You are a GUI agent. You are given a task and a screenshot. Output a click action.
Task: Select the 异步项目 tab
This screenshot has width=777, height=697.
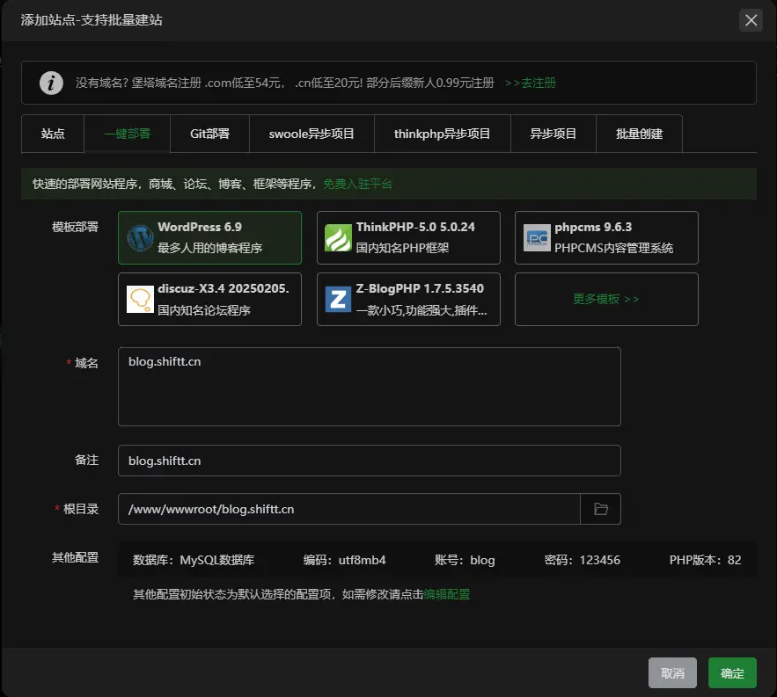click(x=553, y=134)
